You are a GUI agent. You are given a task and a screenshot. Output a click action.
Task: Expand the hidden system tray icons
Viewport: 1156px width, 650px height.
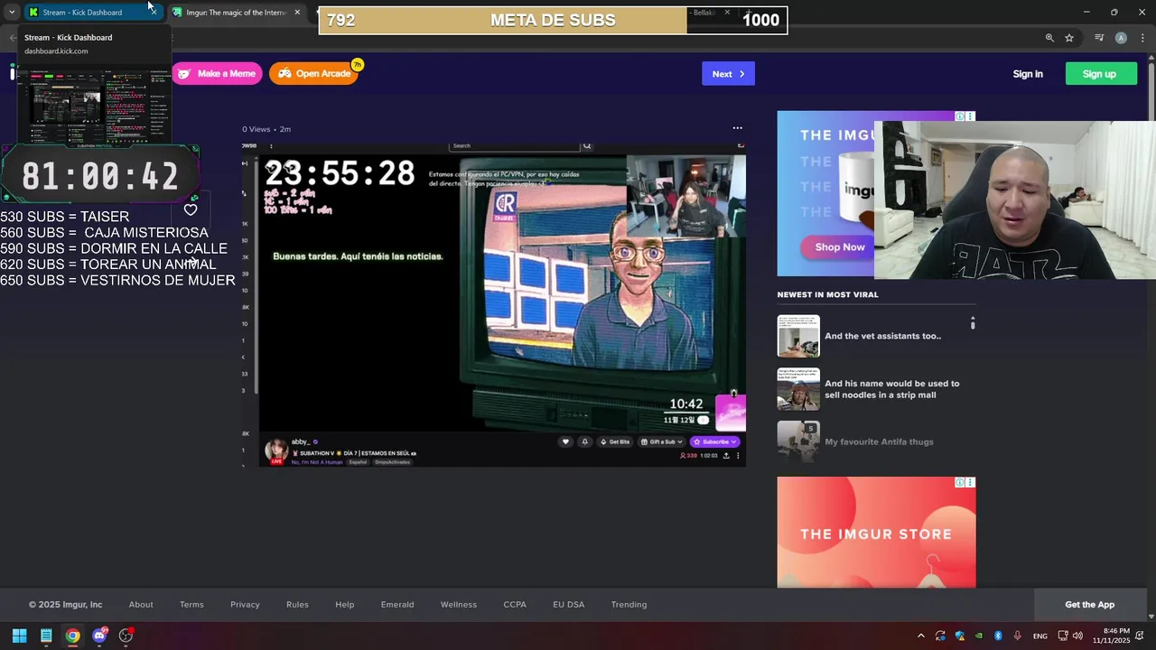(x=920, y=636)
